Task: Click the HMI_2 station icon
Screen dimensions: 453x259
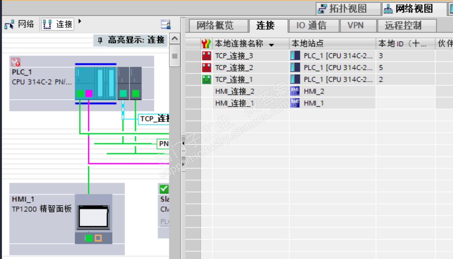Action: pyautogui.click(x=295, y=91)
